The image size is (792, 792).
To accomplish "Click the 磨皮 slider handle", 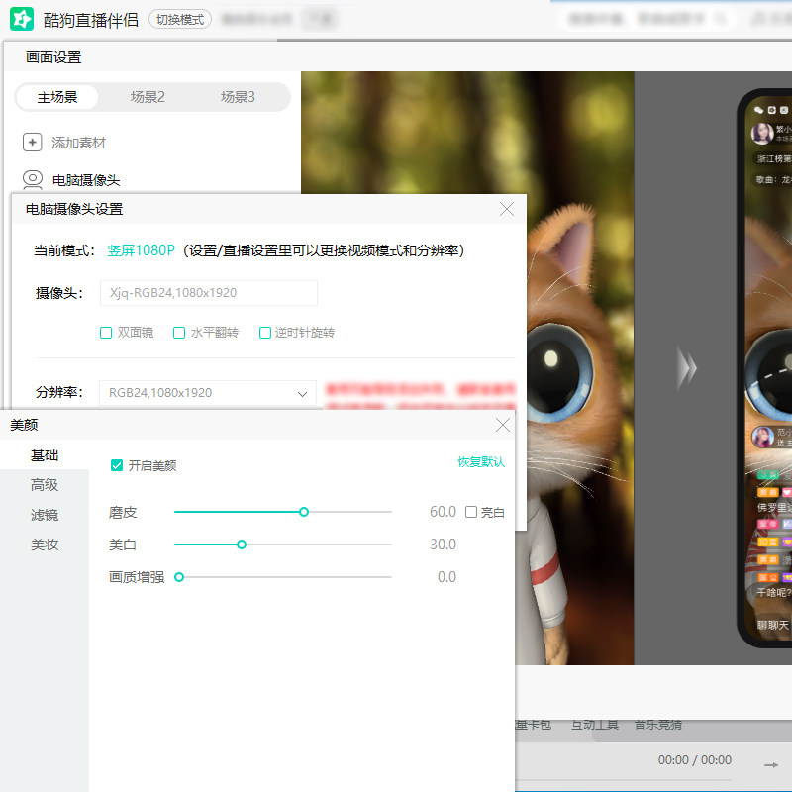I will pyautogui.click(x=304, y=512).
